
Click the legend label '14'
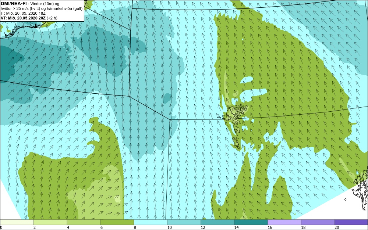click(236, 227)
